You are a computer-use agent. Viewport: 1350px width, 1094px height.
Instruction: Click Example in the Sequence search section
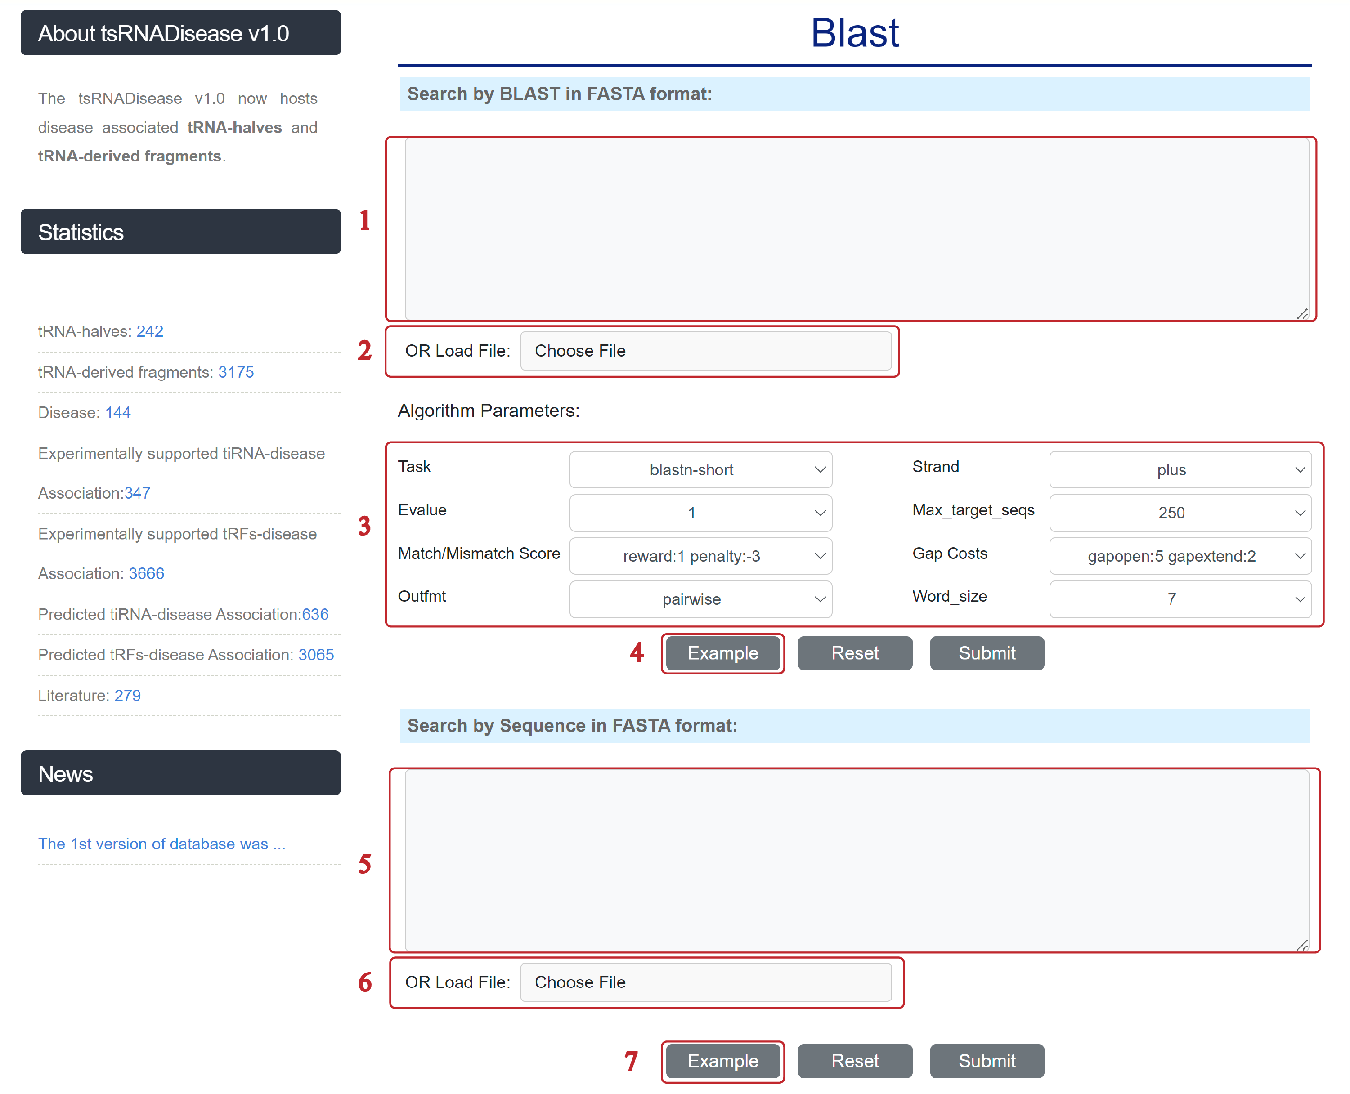coord(722,1061)
